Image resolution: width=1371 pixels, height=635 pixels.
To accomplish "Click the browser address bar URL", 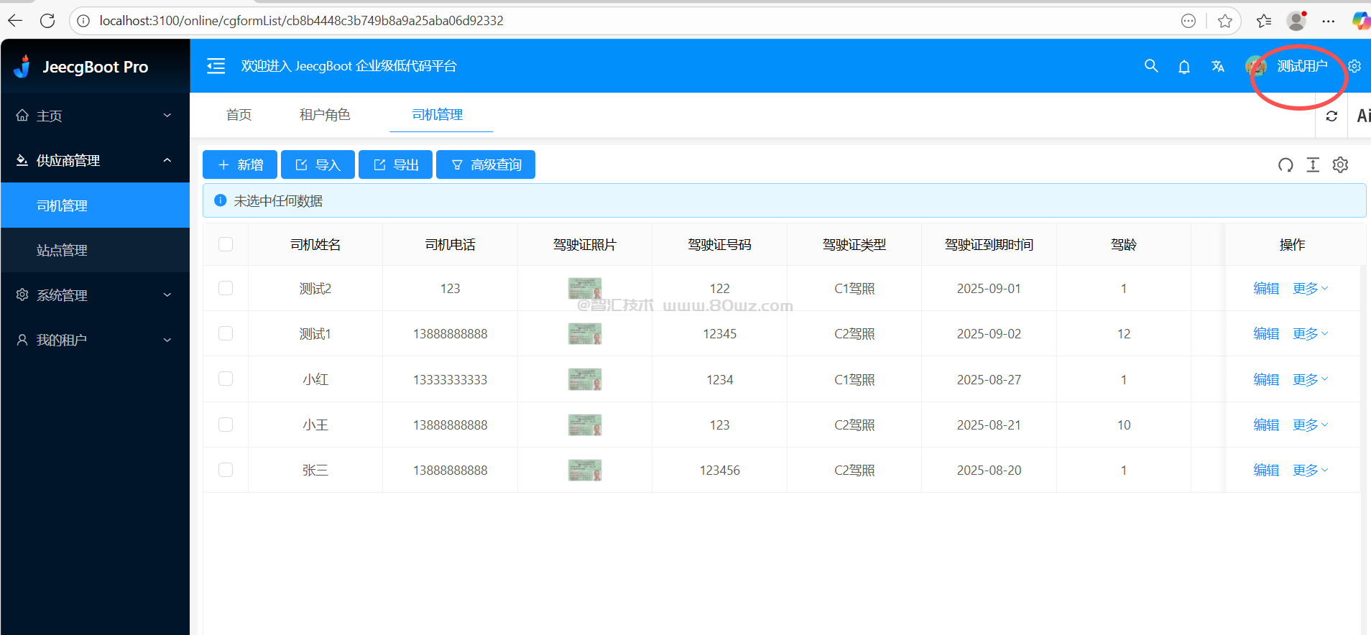I will click(301, 21).
